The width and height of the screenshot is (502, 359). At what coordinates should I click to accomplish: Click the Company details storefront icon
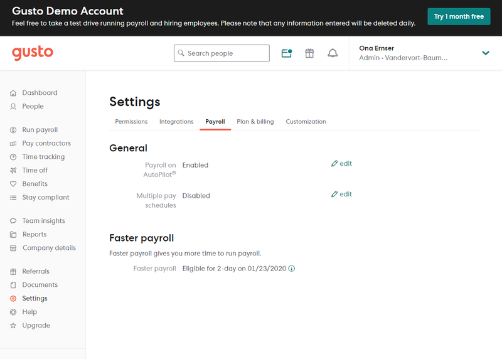coord(13,248)
